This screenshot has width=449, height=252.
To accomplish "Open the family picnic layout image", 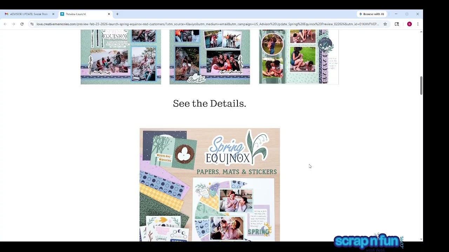I will 299,57.
